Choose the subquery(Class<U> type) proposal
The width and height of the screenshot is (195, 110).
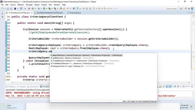tap(77, 66)
